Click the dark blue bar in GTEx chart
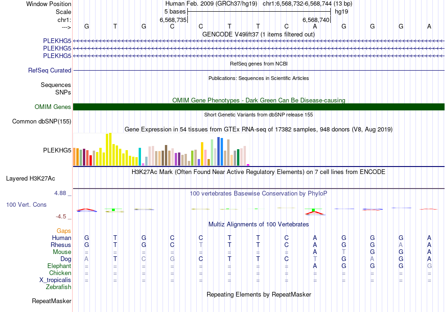Image resolution: width=445 pixels, height=312 pixels. 219,152
